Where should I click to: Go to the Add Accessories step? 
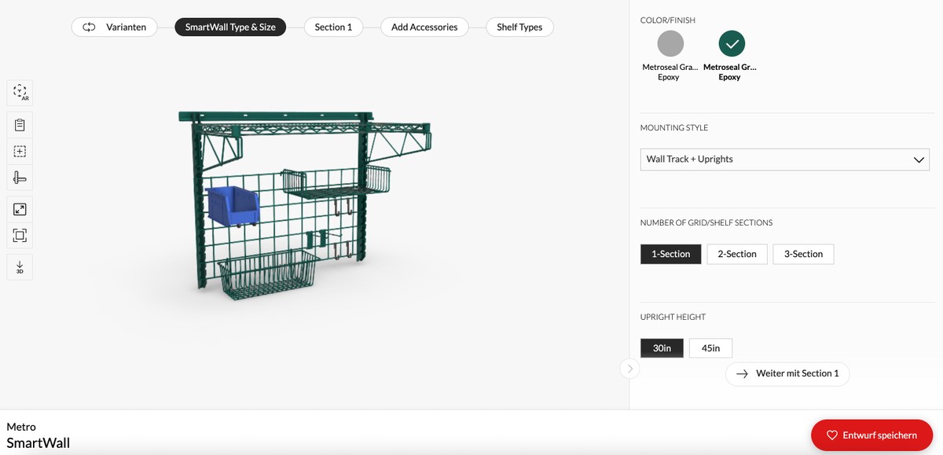(x=424, y=27)
